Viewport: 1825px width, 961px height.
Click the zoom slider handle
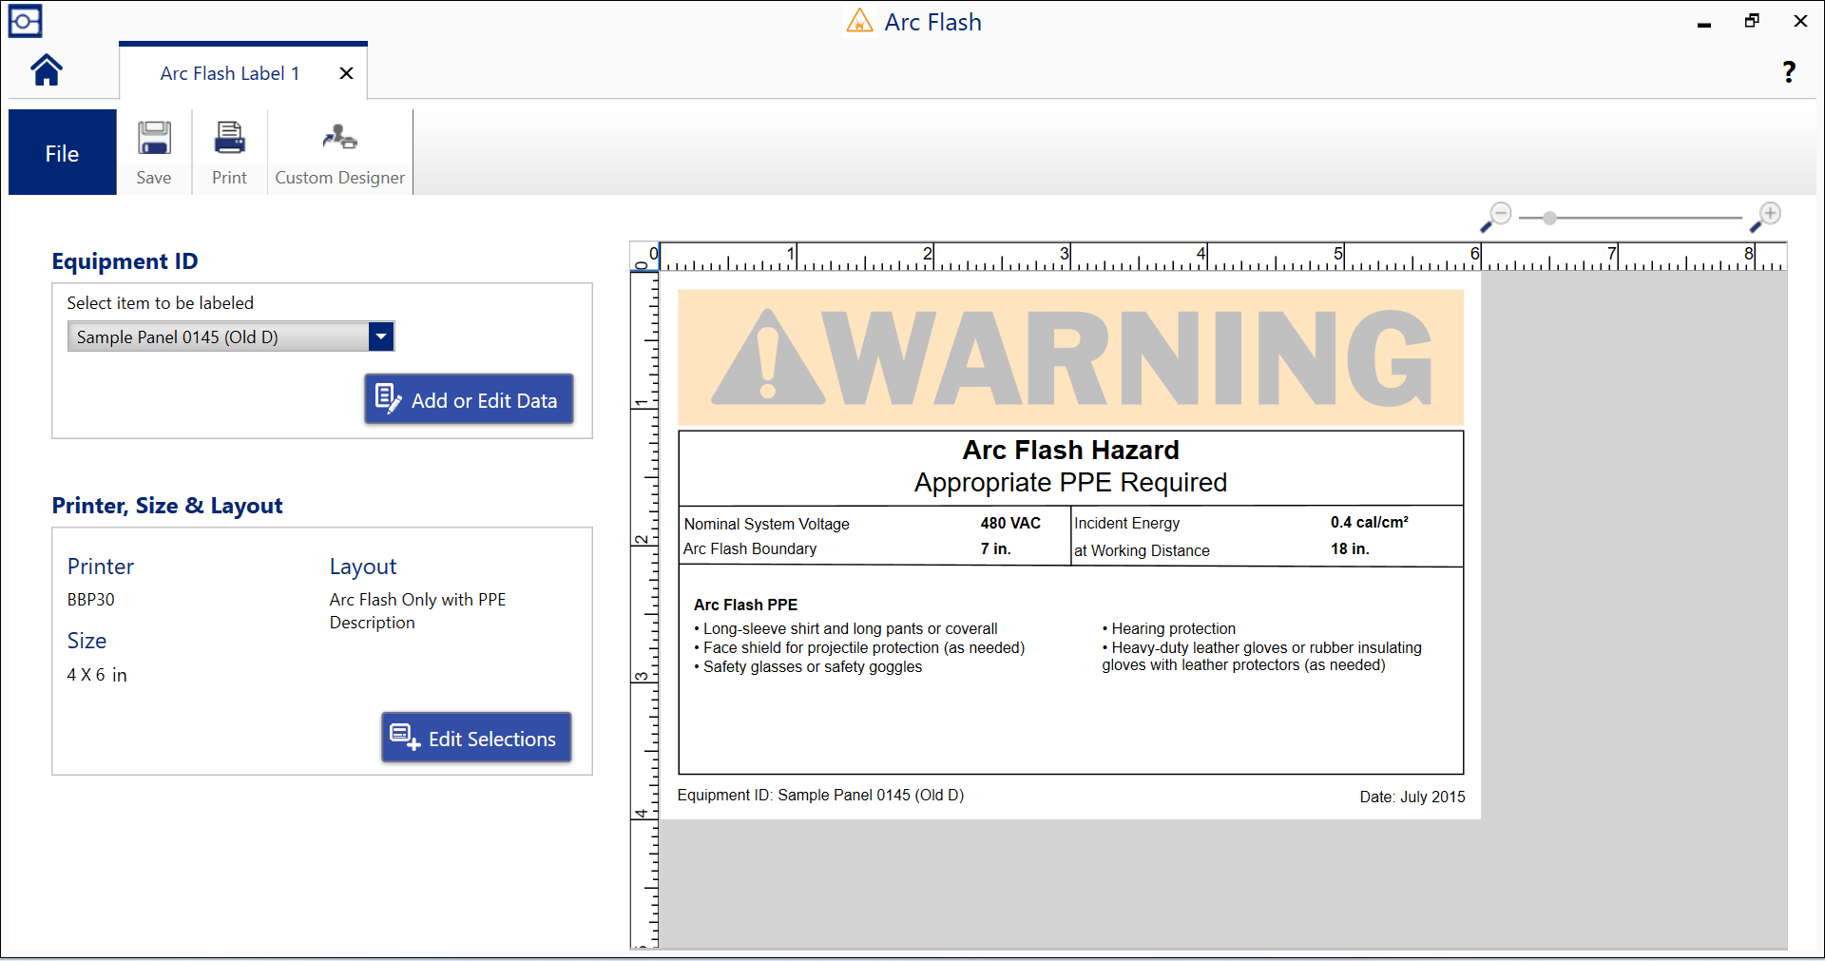tap(1550, 218)
